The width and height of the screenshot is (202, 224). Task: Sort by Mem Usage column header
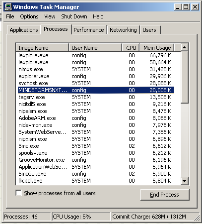[157, 48]
